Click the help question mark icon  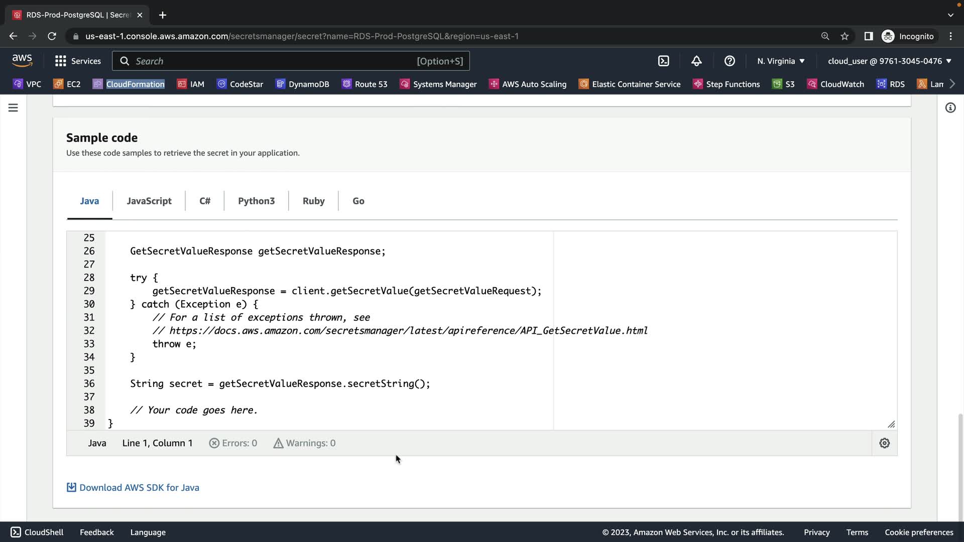730,61
